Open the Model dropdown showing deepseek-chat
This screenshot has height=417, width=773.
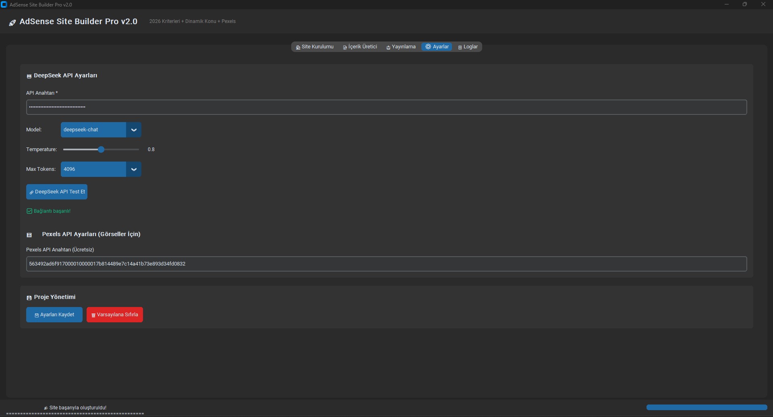[101, 130]
